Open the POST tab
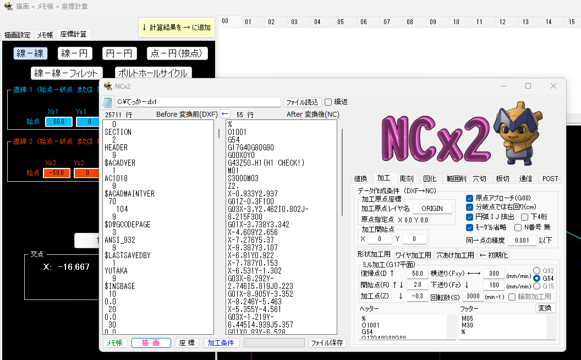581x360 pixels. tap(550, 179)
